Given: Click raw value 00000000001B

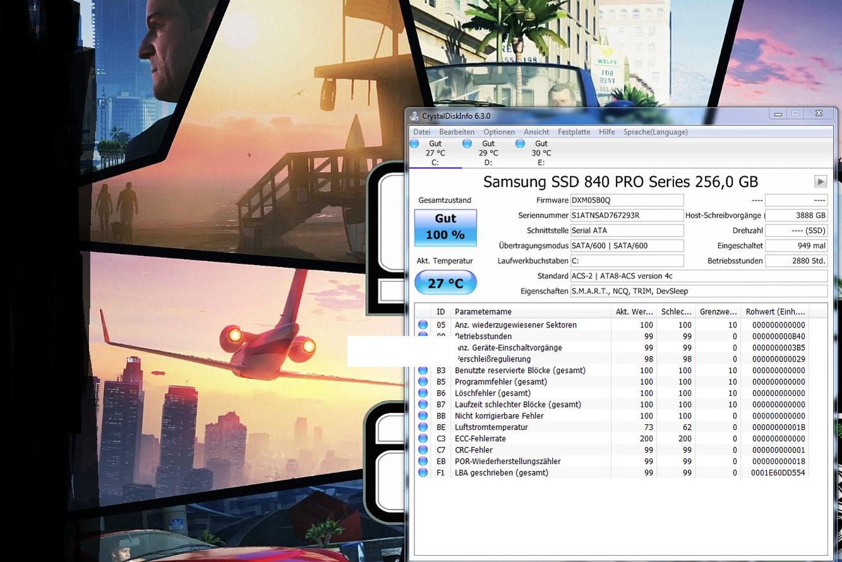Looking at the screenshot, I should (779, 427).
